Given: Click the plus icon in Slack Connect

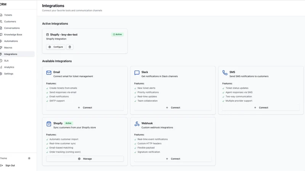Looking at the screenshot, I should pos(167,108).
